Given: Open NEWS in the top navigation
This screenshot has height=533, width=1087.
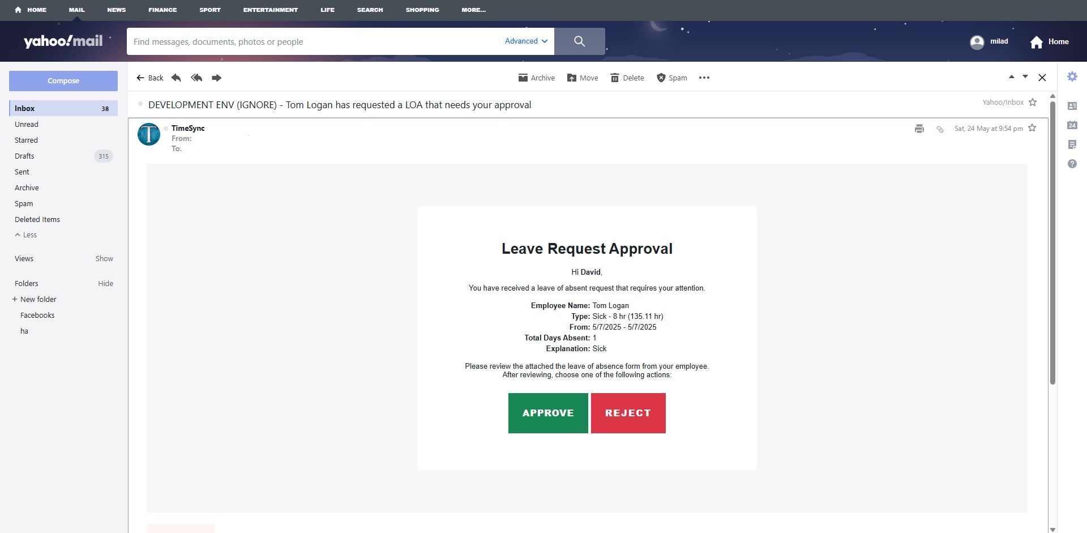Looking at the screenshot, I should click(117, 10).
